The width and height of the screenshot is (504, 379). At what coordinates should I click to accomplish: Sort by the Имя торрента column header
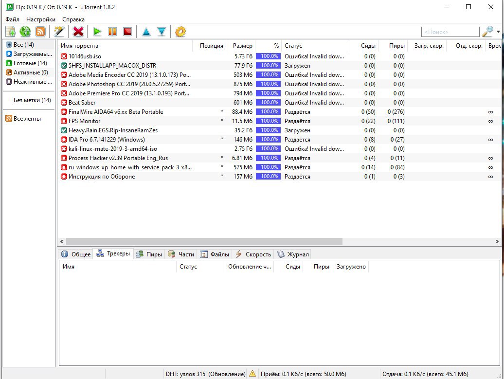125,46
